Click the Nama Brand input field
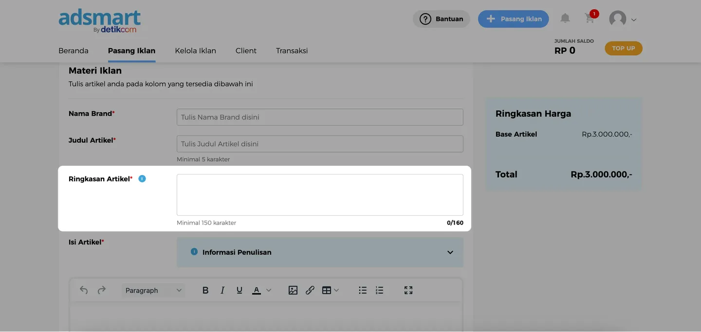The image size is (701, 332). click(x=320, y=117)
